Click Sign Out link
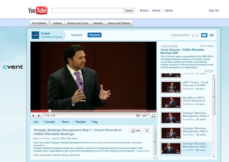The width and height of the screenshot is (229, 162). pyautogui.click(x=214, y=10)
